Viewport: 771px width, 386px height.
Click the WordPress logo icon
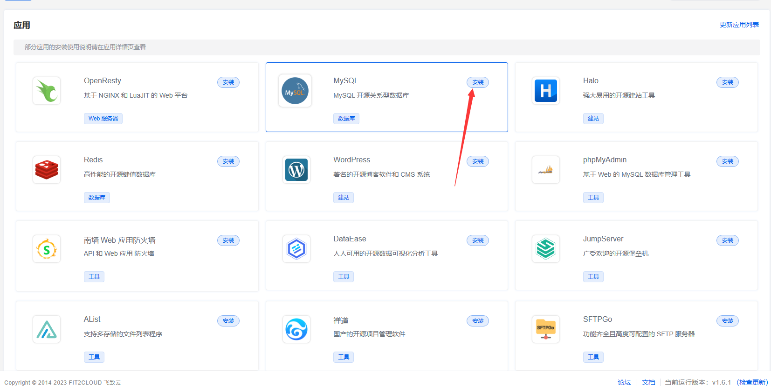point(296,170)
